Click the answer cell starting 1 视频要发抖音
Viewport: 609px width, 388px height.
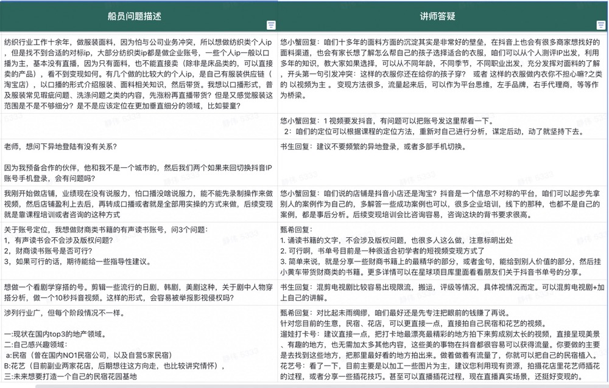pyautogui.click(x=442, y=126)
